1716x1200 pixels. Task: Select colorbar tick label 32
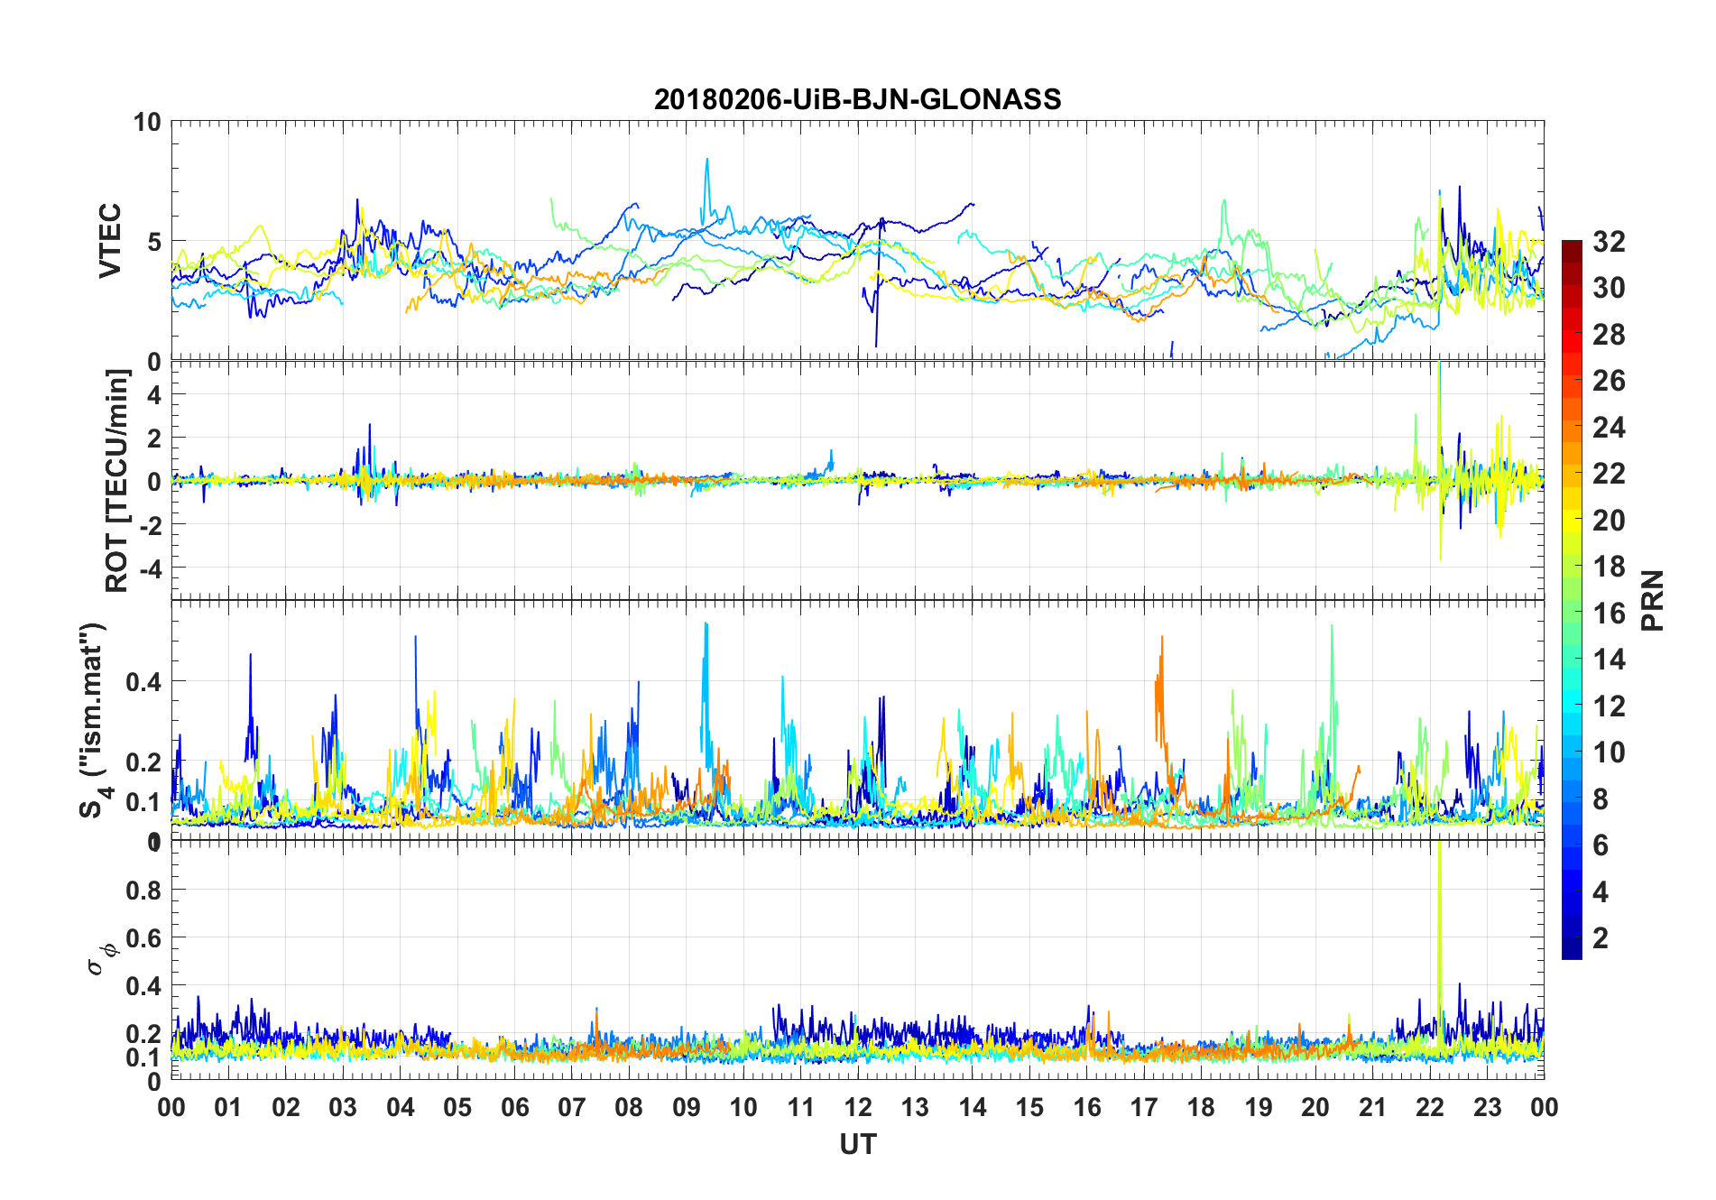[x=1609, y=241]
